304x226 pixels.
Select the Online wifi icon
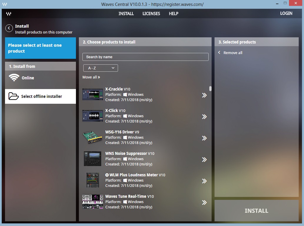click(x=14, y=78)
